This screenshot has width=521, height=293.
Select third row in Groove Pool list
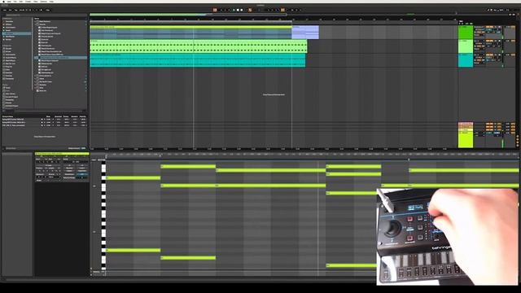[x=44, y=125]
